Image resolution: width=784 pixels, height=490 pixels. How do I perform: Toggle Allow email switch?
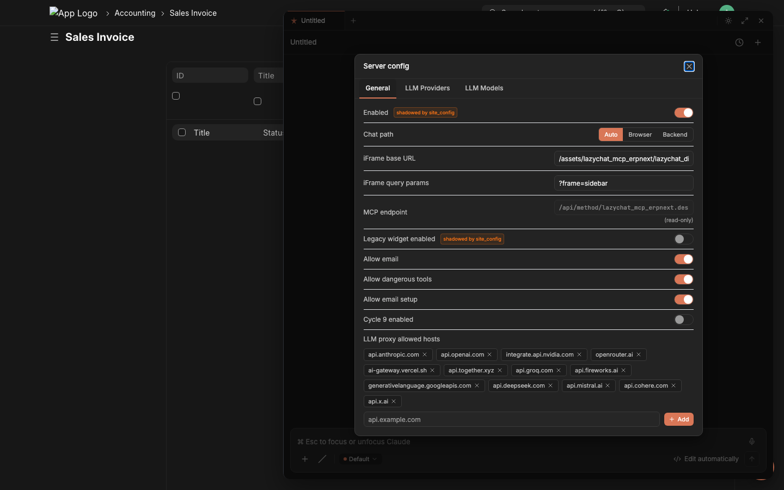(x=684, y=259)
